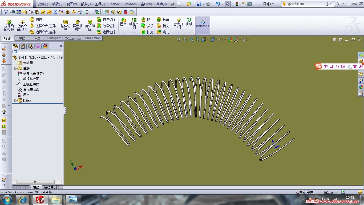The width and height of the screenshot is (364, 205).
Task: Choose the 放样切割 lofted cut tool
Action: click(x=106, y=26)
